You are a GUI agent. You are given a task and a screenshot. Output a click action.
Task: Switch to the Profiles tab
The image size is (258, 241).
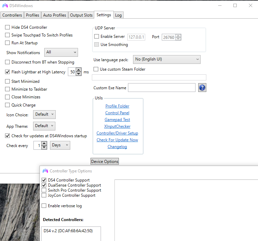pyautogui.click(x=32, y=15)
